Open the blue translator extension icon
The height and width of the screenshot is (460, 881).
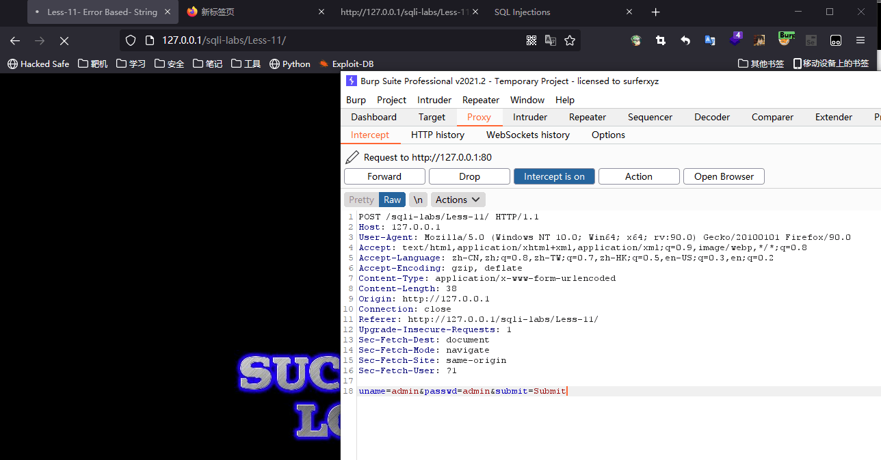710,40
